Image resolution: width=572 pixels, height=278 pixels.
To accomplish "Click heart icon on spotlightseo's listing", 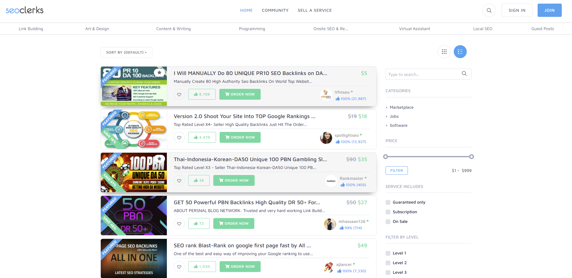I will pos(179,137).
